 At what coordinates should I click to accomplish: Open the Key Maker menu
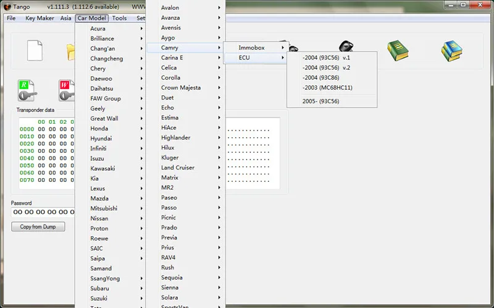coord(40,18)
